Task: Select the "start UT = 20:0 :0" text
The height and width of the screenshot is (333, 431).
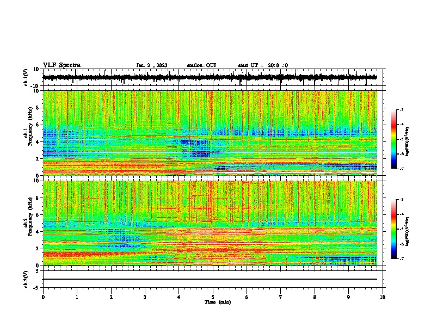Action: 263,65
